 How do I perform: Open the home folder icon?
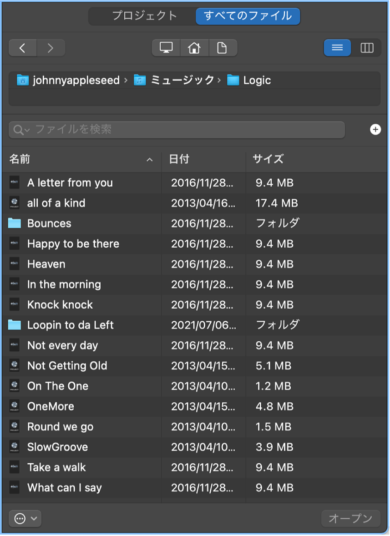click(194, 48)
